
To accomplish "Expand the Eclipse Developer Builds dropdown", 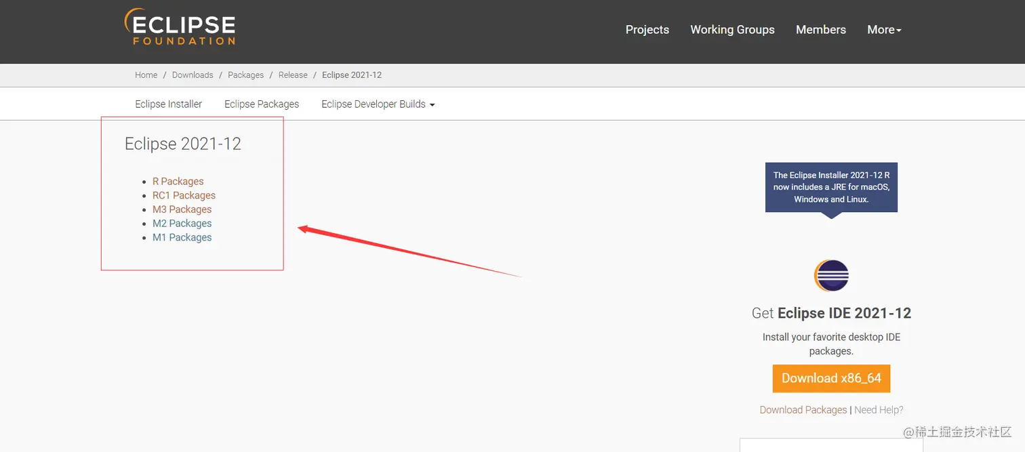I will pyautogui.click(x=378, y=104).
